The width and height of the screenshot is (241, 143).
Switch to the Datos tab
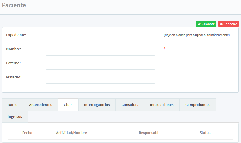12,105
